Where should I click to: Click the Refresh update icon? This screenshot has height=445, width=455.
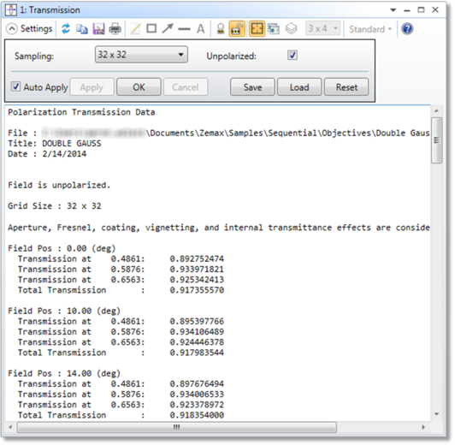(66, 29)
